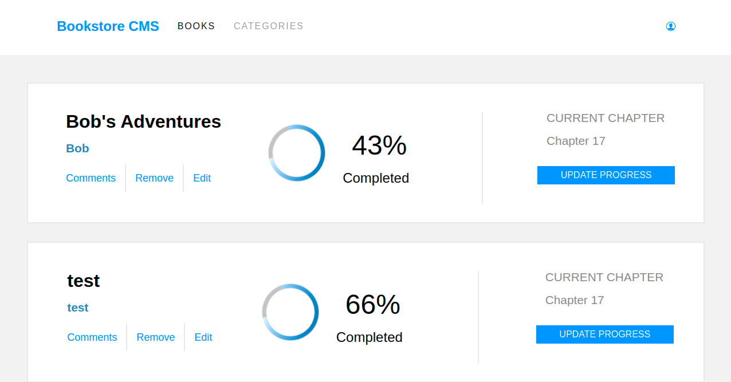Edit the book Bob's Adventures
This screenshot has height=382, width=731.
tap(202, 178)
